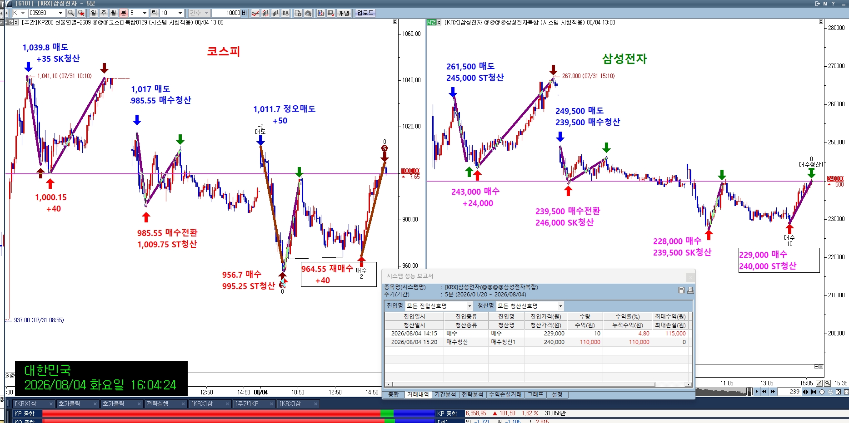Click the document export toolbar icon

298,13
